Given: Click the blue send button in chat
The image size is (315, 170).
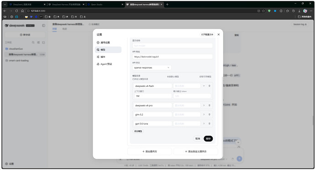Looking at the screenshot, I should point(239,159).
